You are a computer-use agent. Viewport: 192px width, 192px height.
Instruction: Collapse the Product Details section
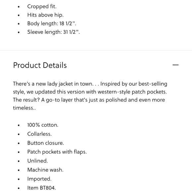[x=175, y=65]
